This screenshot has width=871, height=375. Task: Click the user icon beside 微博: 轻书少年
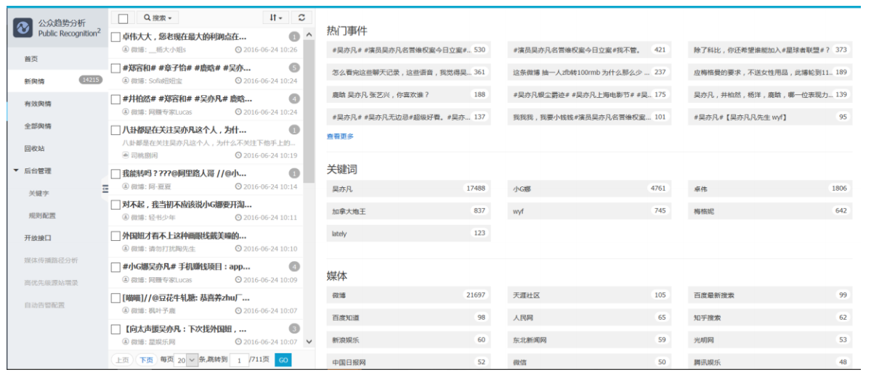tap(126, 218)
